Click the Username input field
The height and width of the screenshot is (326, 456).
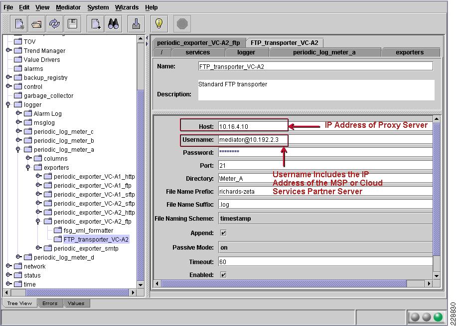325,140
